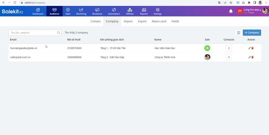Click email hocviengiaoduc@edu.vn
Viewport: 269px width, 135px height.
coord(24,48)
